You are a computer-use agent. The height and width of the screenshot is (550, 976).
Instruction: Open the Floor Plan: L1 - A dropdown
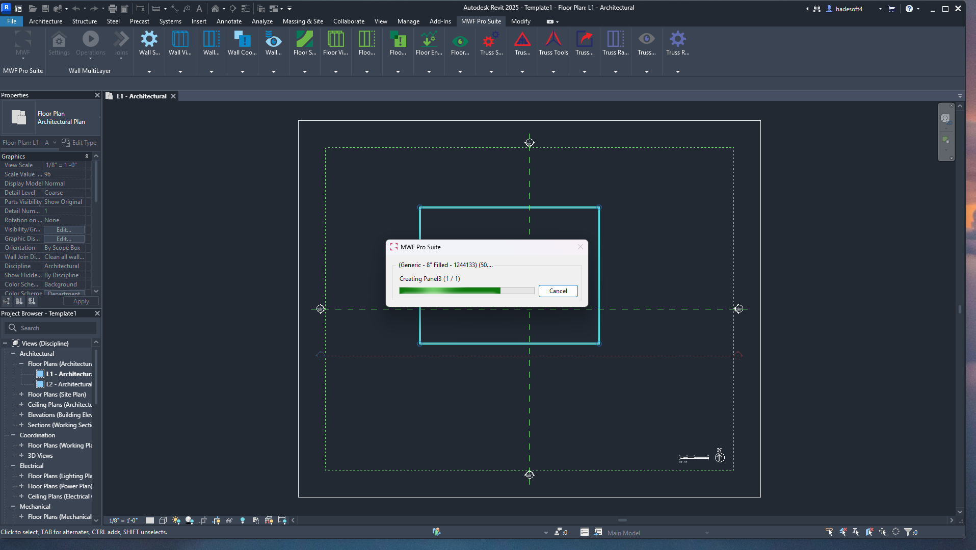(x=30, y=143)
